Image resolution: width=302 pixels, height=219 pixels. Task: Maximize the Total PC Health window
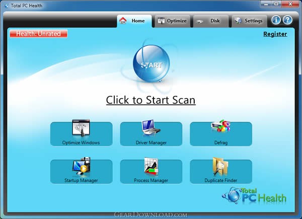276,4
